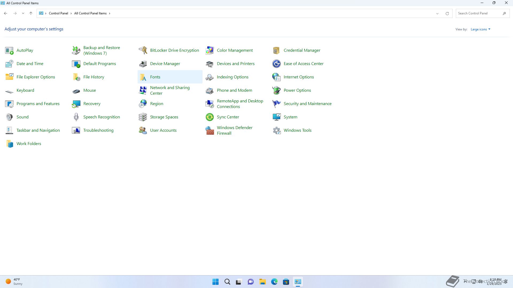Screen dimensions: 513x288
Task: Click the Windows Defender Firewall link
Action: 235,130
